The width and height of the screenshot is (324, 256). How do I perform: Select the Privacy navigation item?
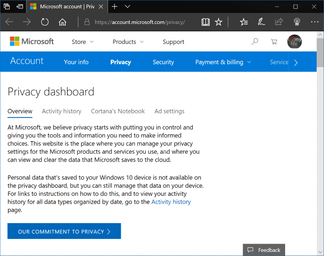click(121, 62)
